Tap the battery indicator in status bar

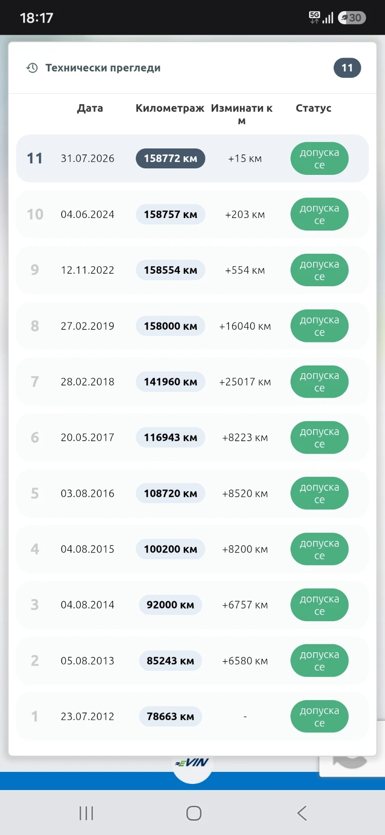(x=352, y=18)
